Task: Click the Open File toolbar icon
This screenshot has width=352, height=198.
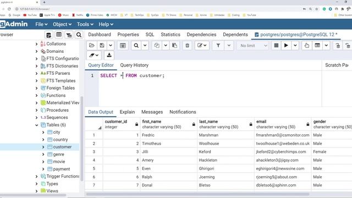Action: [92, 46]
